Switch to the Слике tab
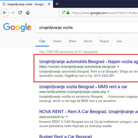 57,41
